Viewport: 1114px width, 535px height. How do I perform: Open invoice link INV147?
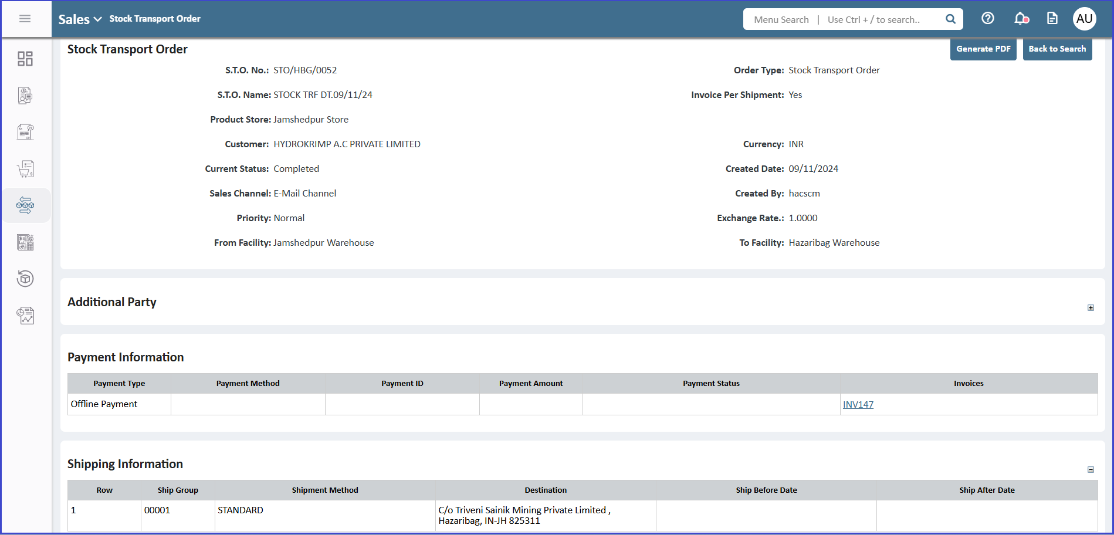pos(858,405)
